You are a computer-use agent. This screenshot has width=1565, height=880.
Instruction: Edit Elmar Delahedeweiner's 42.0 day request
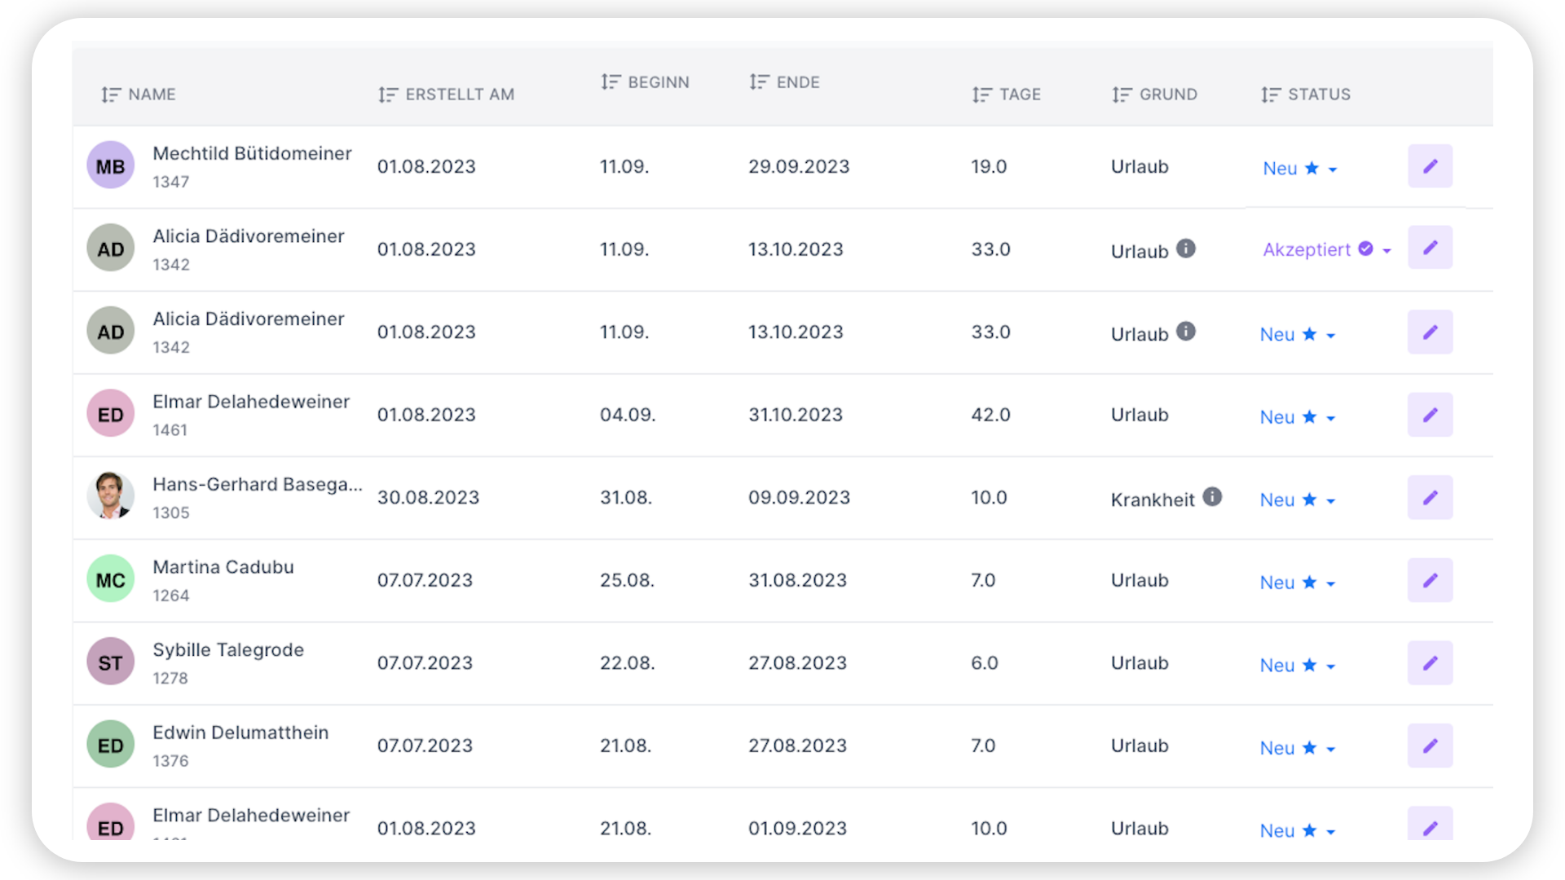coord(1430,415)
